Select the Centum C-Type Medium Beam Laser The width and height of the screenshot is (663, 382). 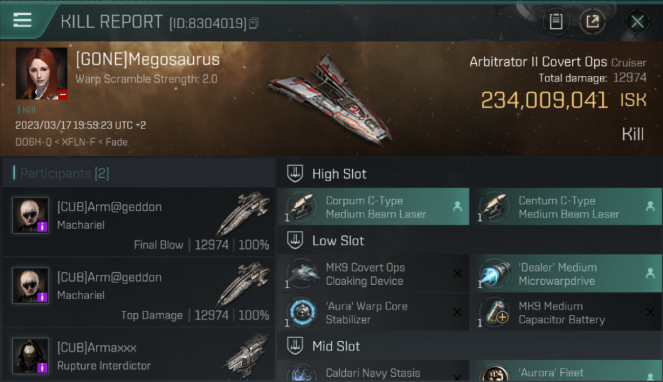coord(566,207)
